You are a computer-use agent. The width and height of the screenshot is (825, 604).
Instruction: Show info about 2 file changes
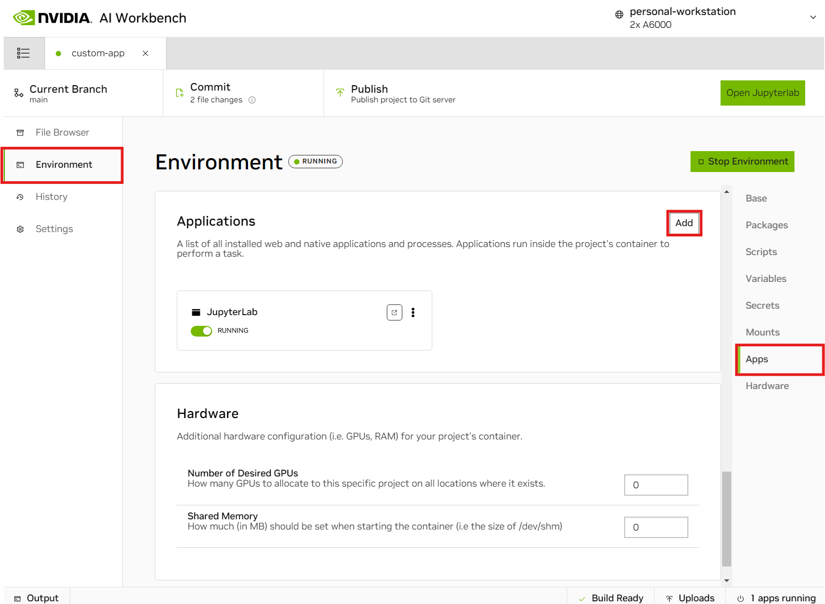[x=252, y=100]
